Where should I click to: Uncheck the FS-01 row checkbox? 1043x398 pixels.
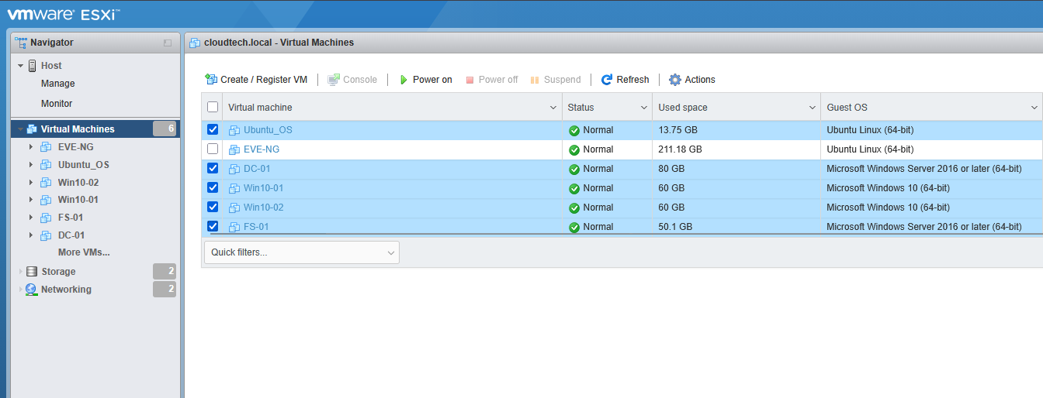pos(213,226)
